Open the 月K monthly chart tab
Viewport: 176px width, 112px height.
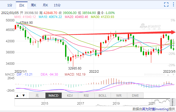(x=46, y=5)
